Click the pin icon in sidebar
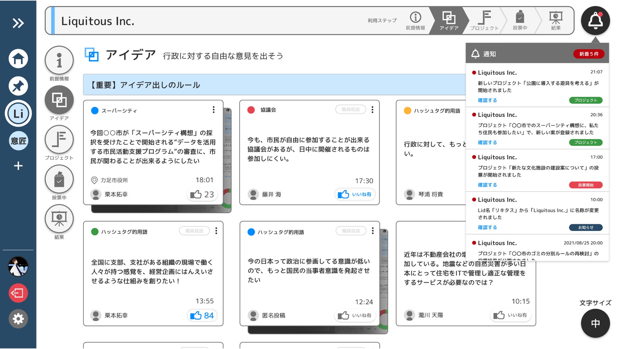This screenshot has width=619, height=349. (x=18, y=86)
